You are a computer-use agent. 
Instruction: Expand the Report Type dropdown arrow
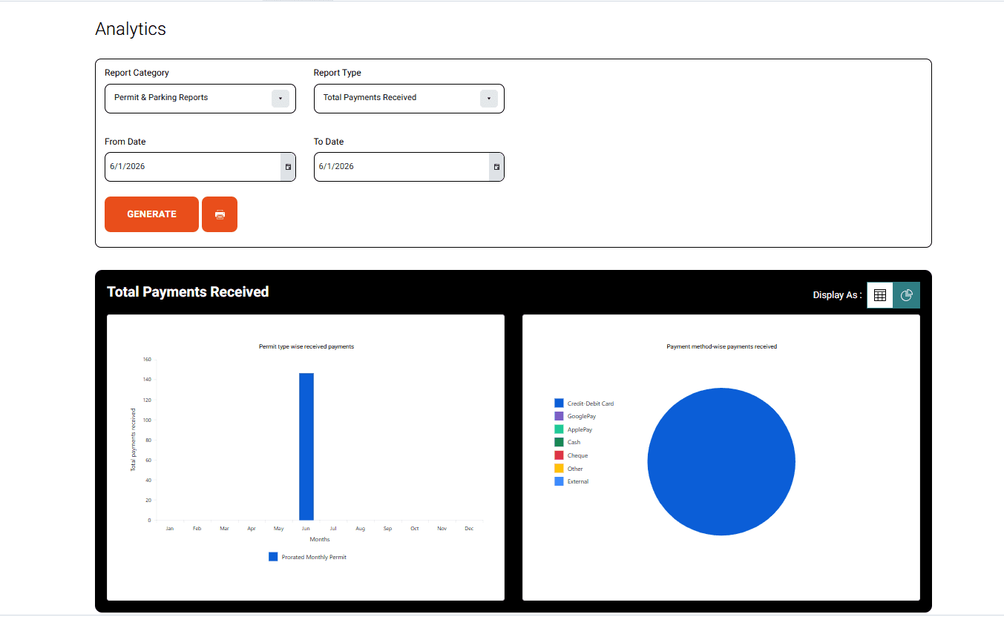488,99
